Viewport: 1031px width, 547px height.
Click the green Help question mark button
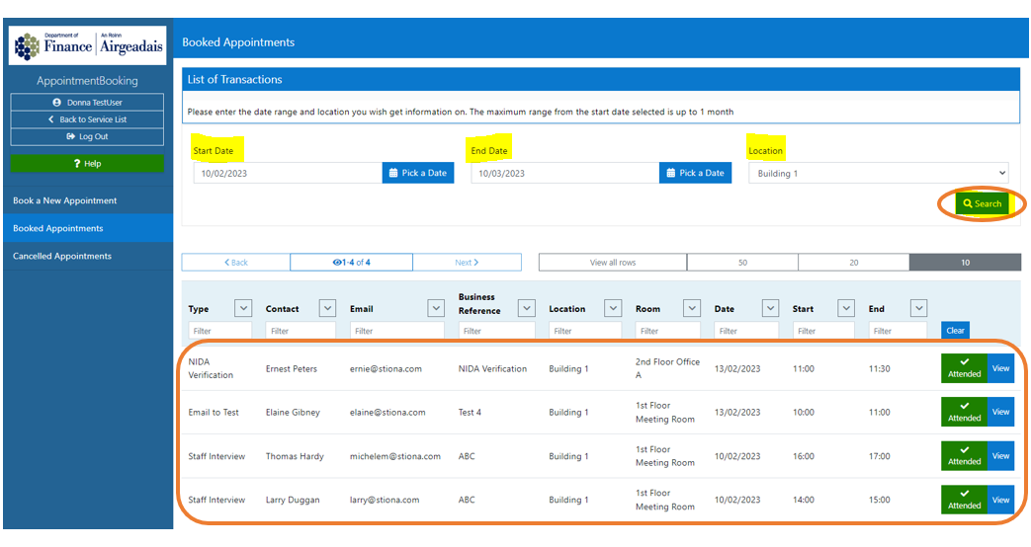(87, 164)
